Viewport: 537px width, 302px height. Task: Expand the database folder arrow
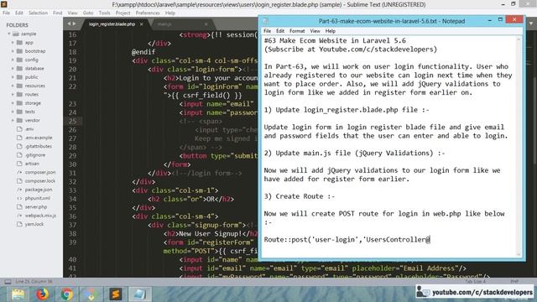(13, 69)
